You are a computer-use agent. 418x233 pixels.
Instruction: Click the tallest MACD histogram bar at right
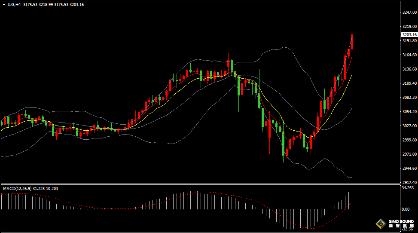pyautogui.click(x=352, y=198)
